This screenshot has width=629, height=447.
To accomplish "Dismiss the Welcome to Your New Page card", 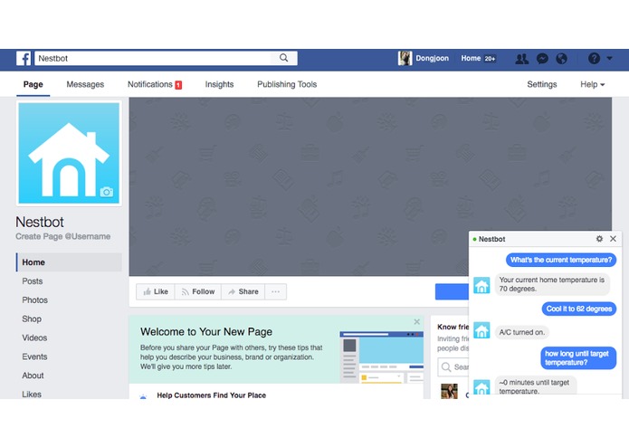I will pyautogui.click(x=417, y=321).
